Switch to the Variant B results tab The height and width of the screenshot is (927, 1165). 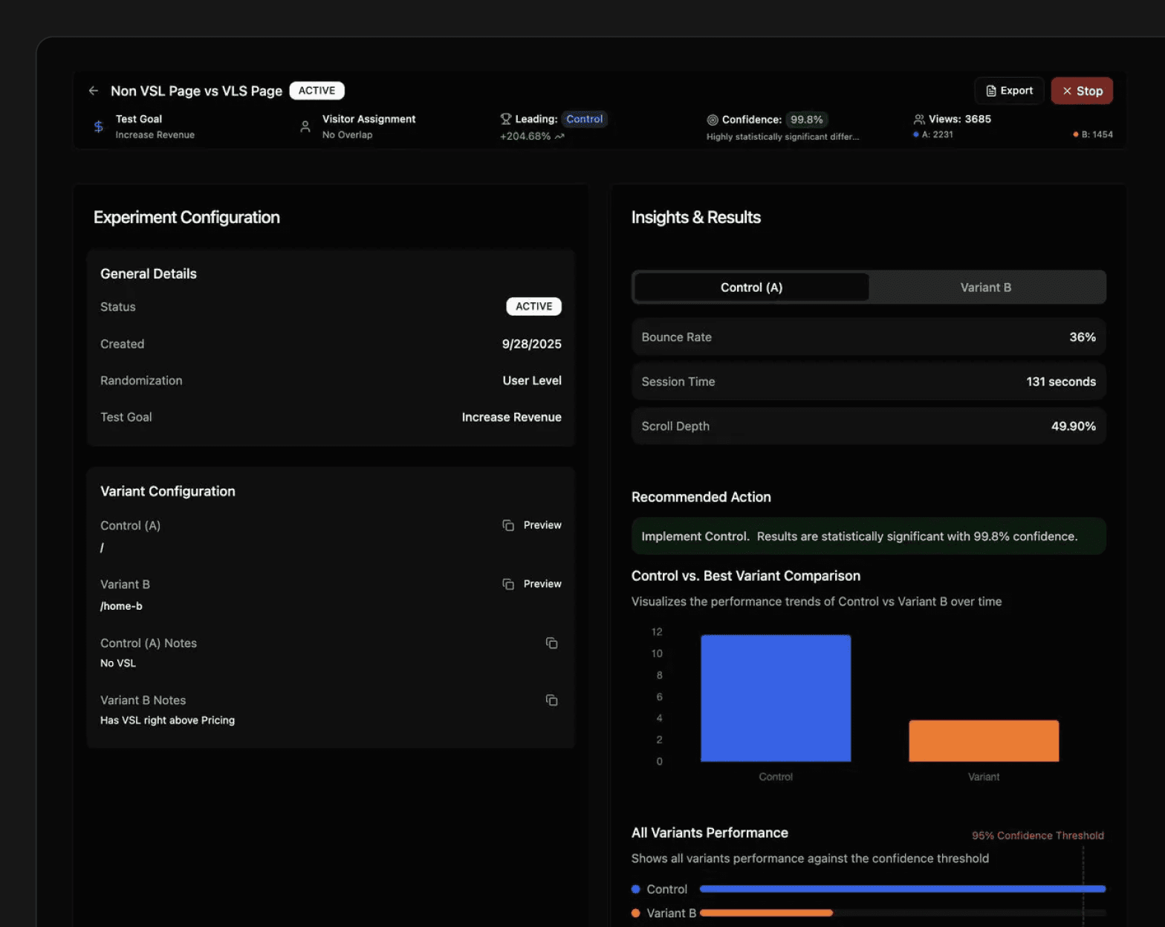coord(986,287)
